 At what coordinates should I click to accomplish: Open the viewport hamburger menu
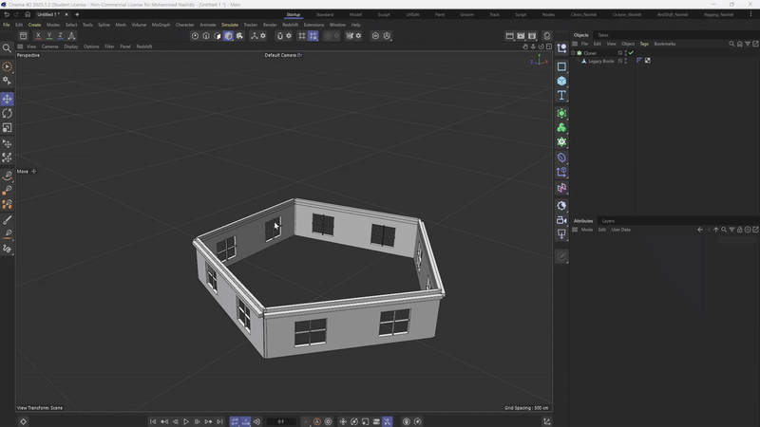click(x=20, y=46)
